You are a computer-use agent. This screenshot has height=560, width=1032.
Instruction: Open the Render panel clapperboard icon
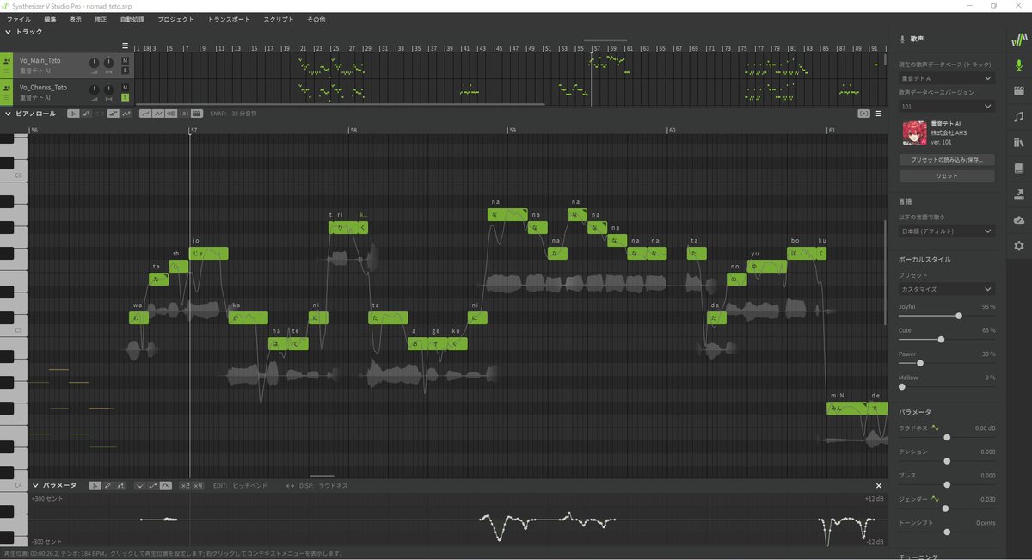(x=1019, y=89)
